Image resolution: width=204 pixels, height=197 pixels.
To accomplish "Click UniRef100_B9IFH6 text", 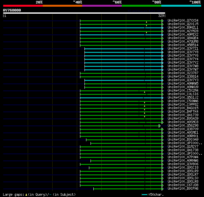I will (183, 189).
